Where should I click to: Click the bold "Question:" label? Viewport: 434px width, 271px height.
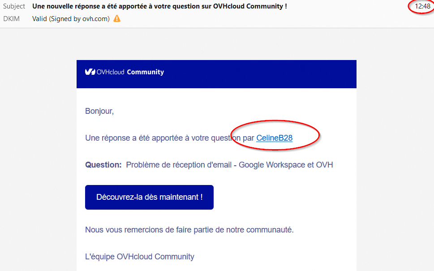pos(103,165)
